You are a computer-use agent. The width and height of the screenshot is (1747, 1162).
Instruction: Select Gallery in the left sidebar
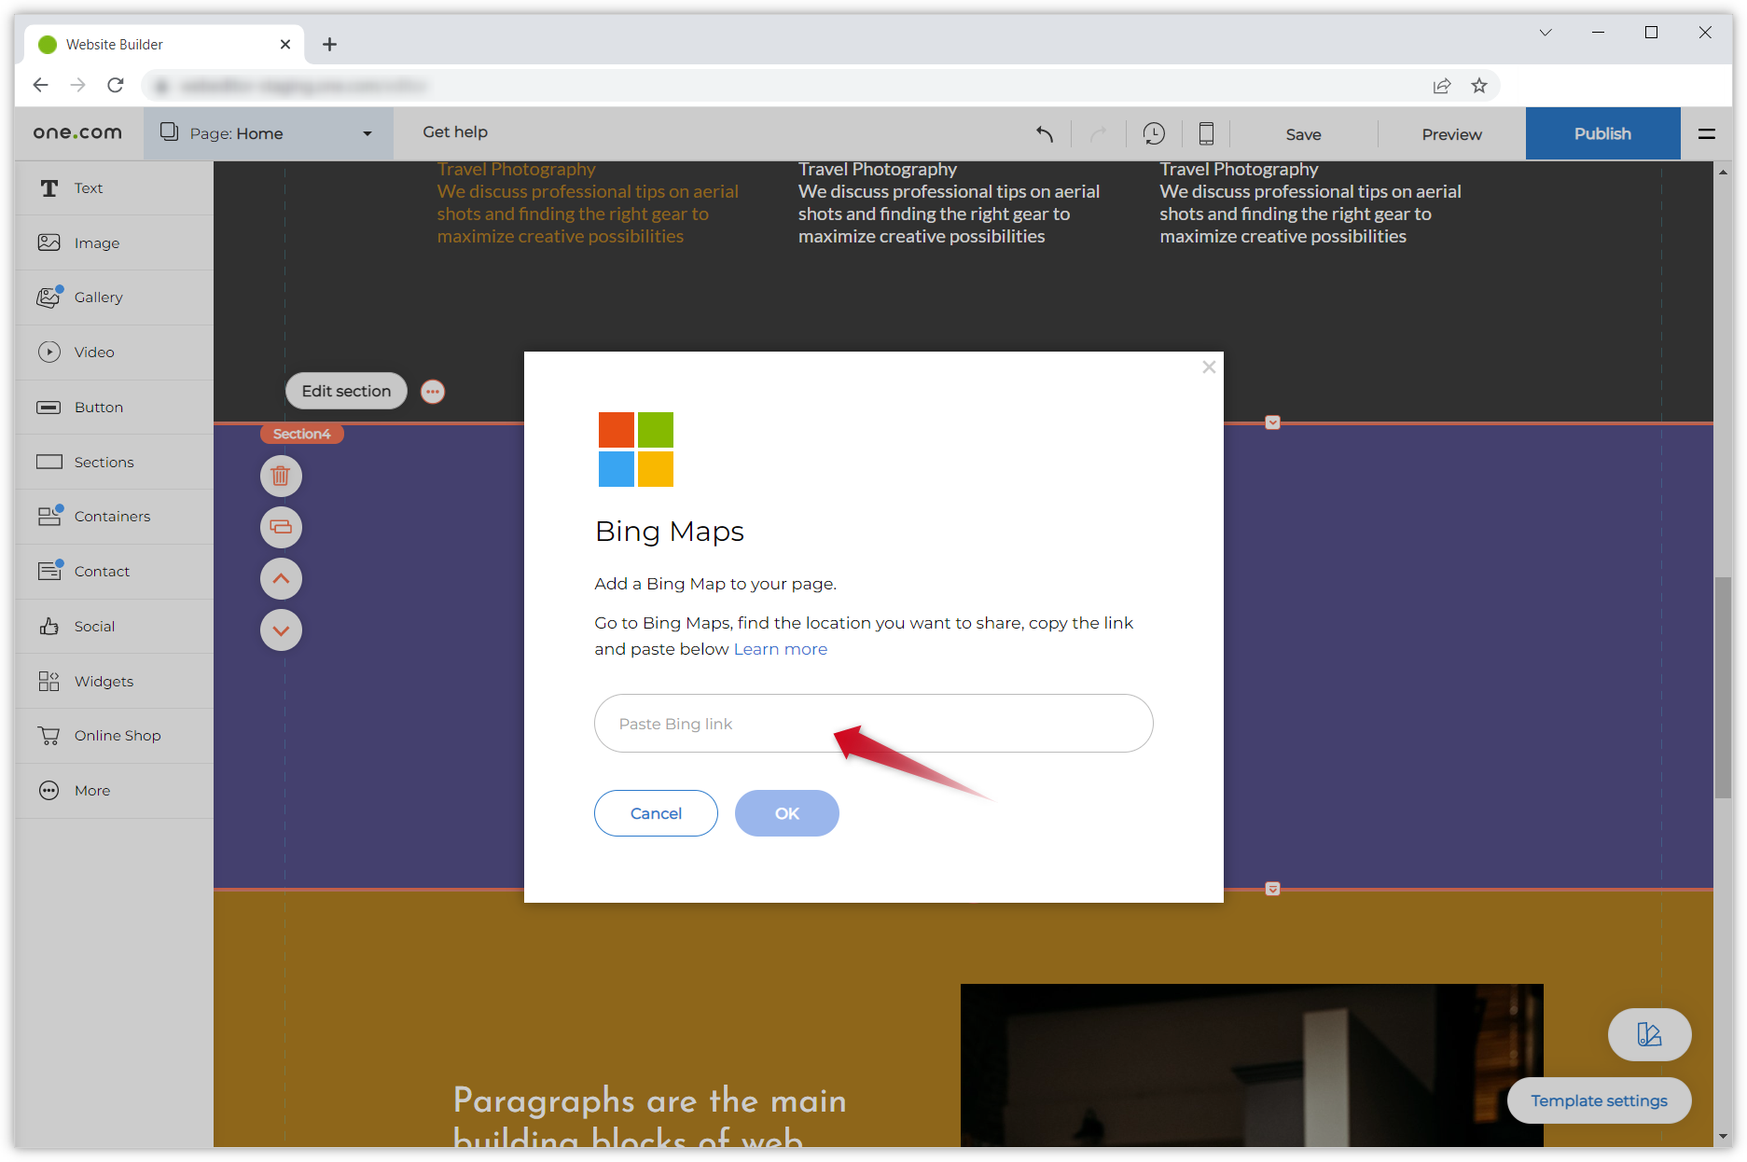point(98,297)
